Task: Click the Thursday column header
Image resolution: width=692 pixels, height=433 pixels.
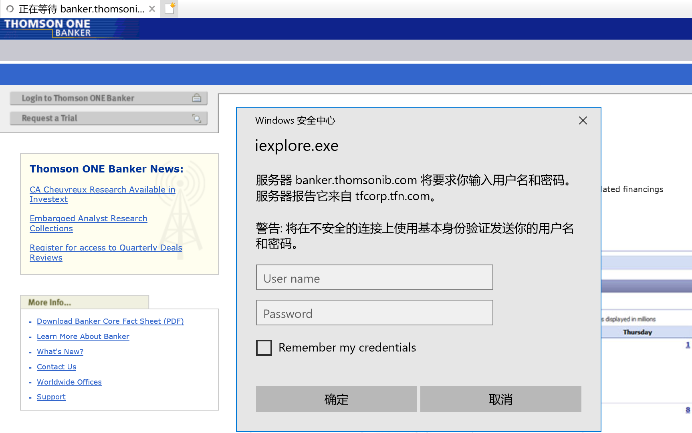Action: pyautogui.click(x=637, y=332)
